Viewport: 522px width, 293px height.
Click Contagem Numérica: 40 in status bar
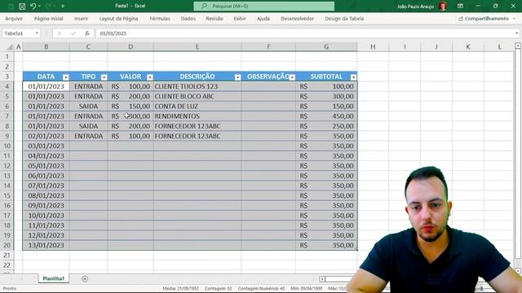(261, 288)
